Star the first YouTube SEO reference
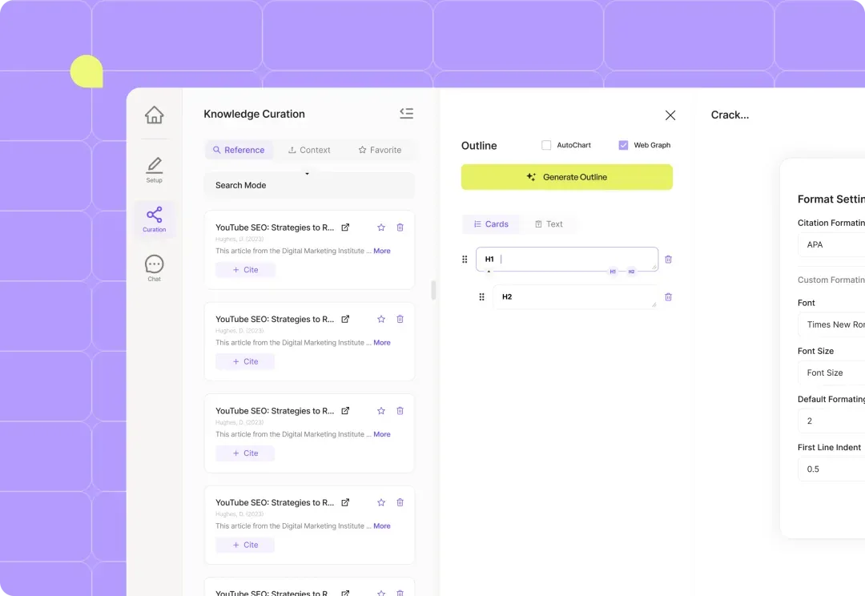Image resolution: width=865 pixels, height=596 pixels. pyautogui.click(x=381, y=228)
